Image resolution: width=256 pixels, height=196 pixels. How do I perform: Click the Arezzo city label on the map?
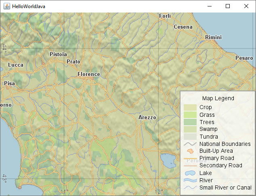pyautogui.click(x=147, y=118)
